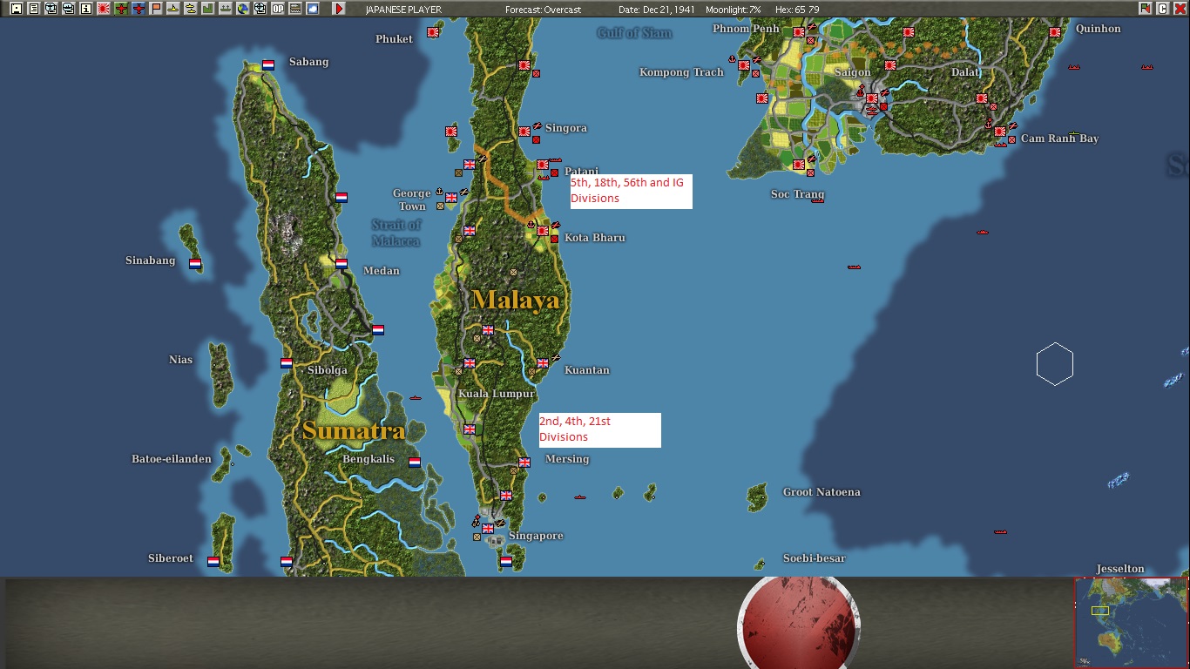Screen dimensions: 1190x669
Task: Click the 'Sumatra' region label
Action: click(354, 430)
